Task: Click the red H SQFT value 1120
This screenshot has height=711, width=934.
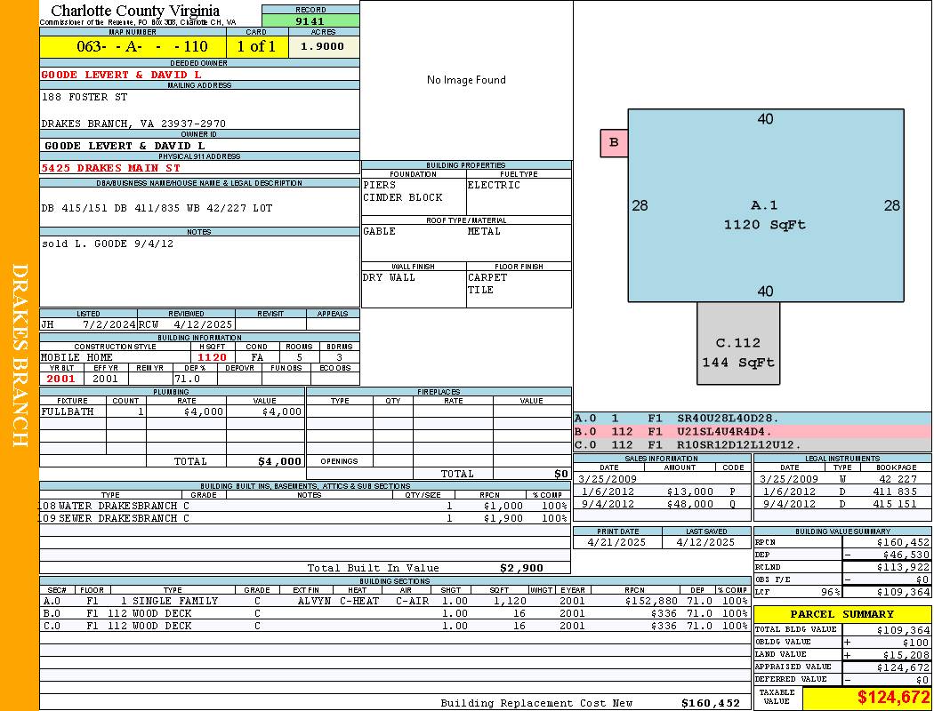Action: (x=212, y=357)
